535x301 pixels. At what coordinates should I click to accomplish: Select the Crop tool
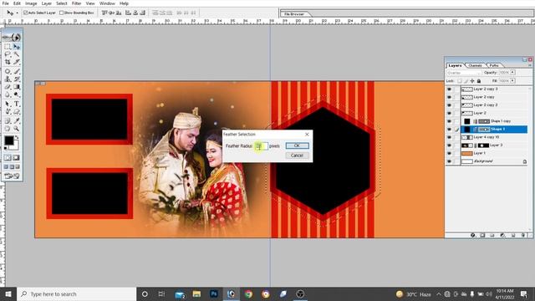(x=8, y=62)
